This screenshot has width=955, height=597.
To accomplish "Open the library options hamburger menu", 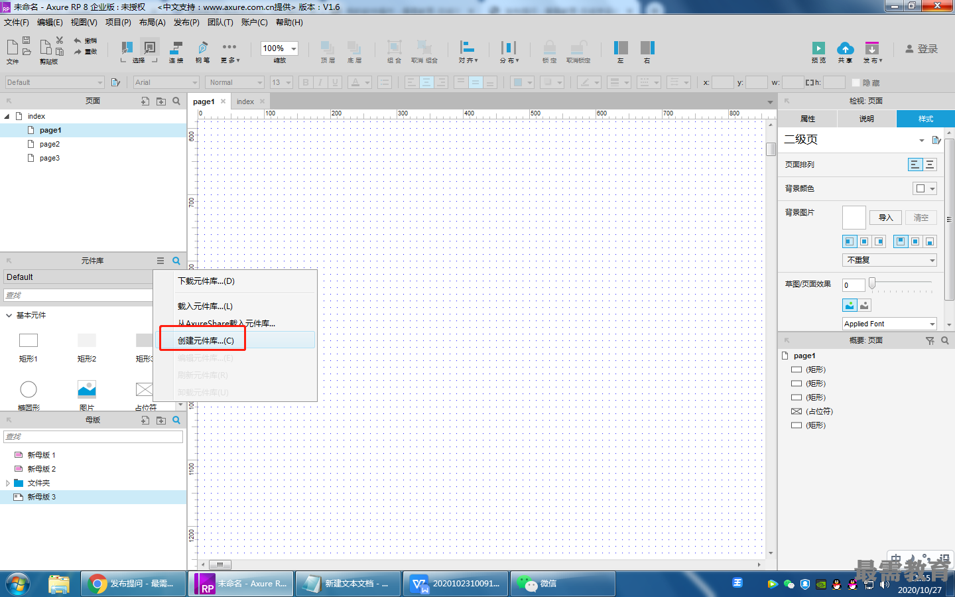I will [x=160, y=261].
